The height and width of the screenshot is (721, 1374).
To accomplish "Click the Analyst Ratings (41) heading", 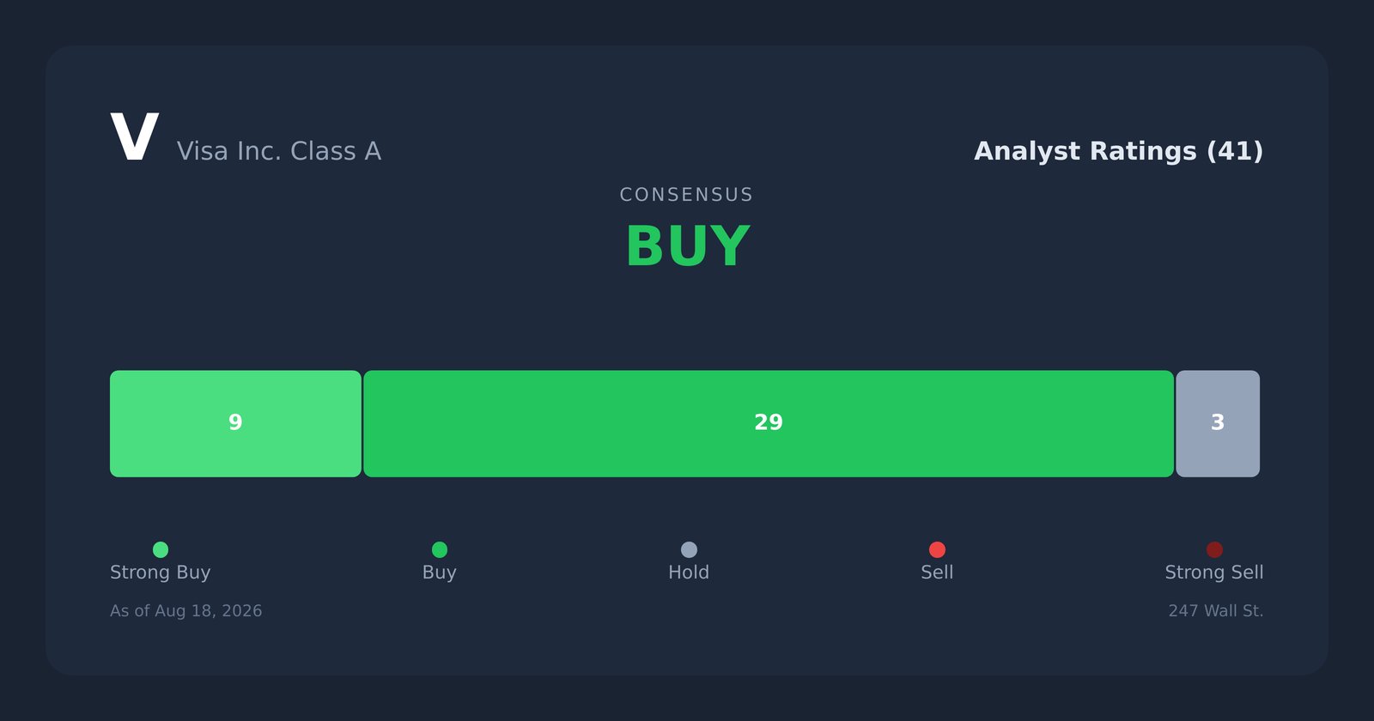I will point(1118,151).
